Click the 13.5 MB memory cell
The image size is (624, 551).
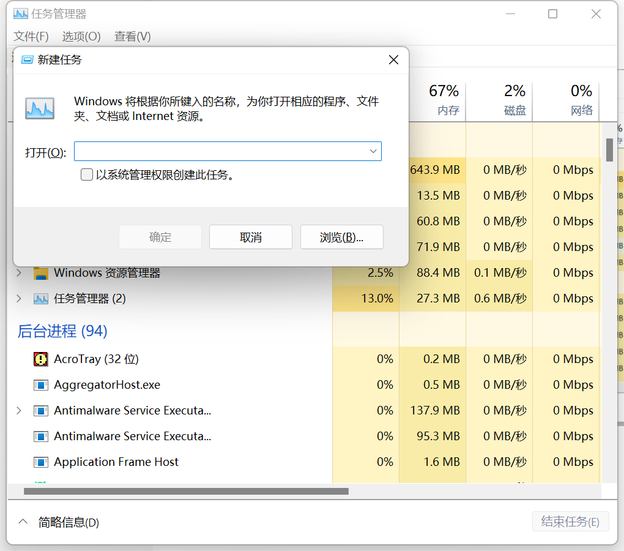438,195
